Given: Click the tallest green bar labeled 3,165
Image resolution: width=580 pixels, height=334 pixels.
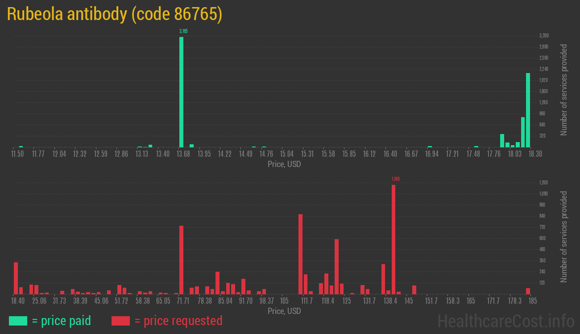Looking at the screenshot, I should tap(181, 92).
